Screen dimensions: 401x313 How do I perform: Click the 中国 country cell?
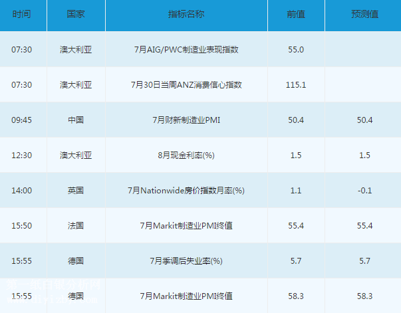[75, 120]
